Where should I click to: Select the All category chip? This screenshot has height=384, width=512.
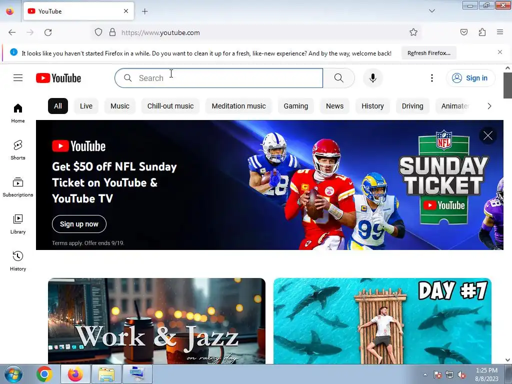[58, 106]
